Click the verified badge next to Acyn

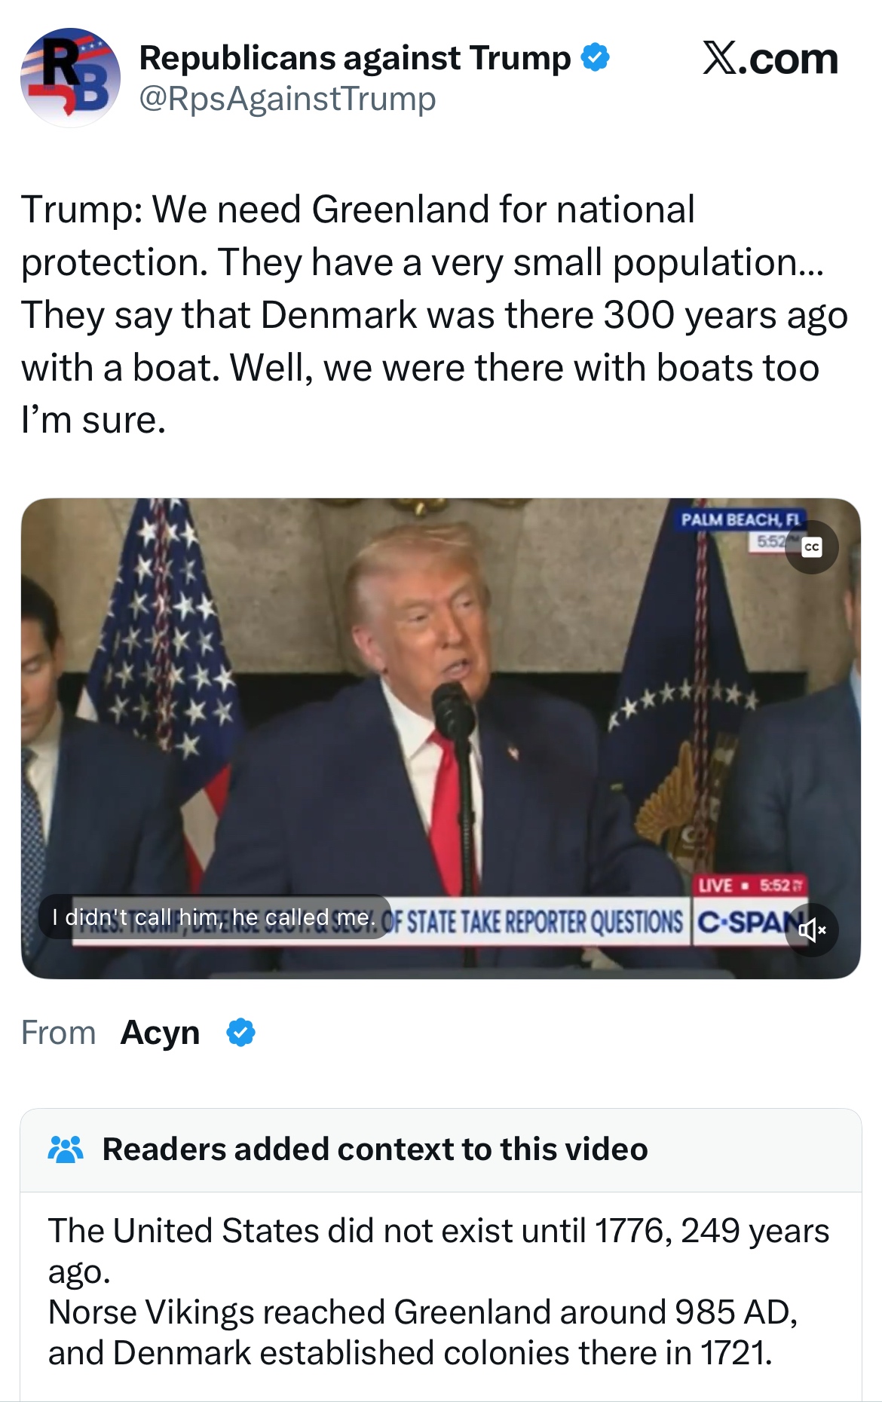coord(241,1033)
